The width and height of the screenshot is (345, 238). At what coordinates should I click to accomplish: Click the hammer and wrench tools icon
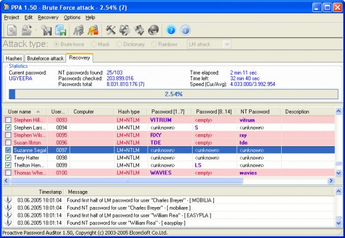(x=112, y=30)
